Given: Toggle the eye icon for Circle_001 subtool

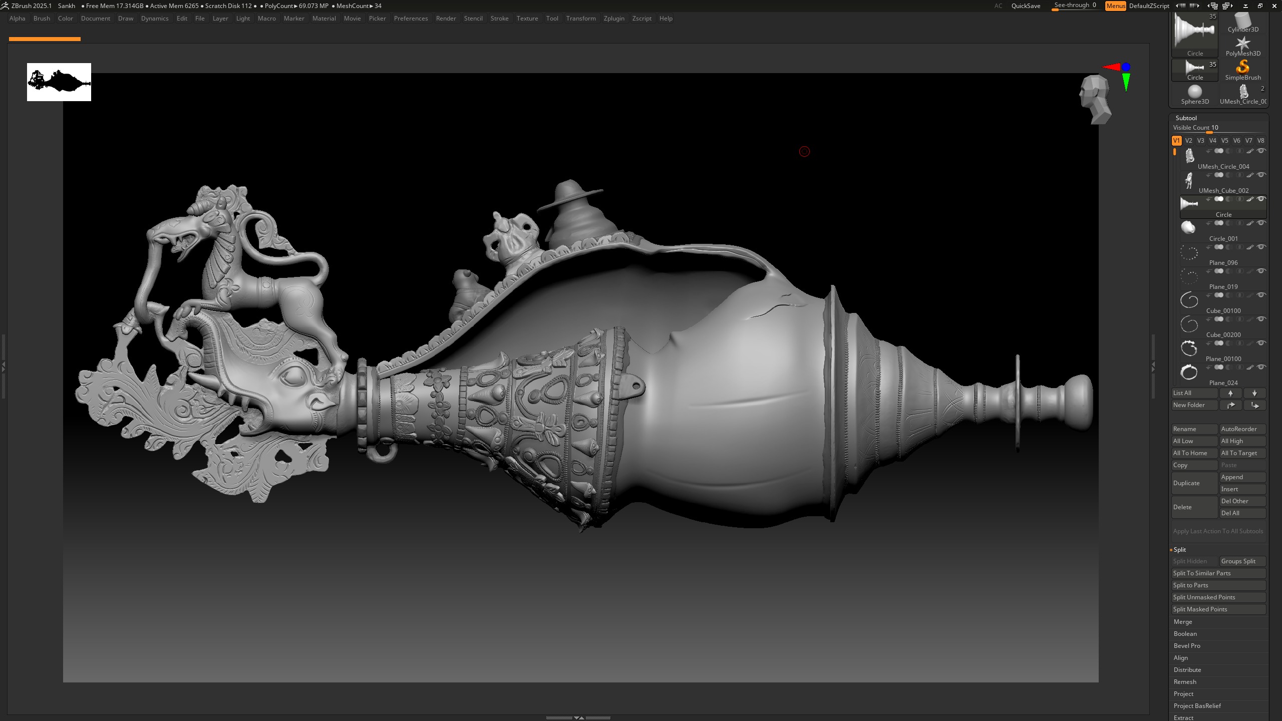Looking at the screenshot, I should pos(1261,223).
